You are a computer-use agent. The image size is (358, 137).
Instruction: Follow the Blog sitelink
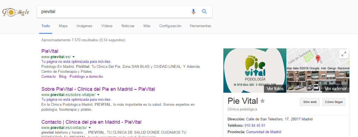[x=63, y=77]
